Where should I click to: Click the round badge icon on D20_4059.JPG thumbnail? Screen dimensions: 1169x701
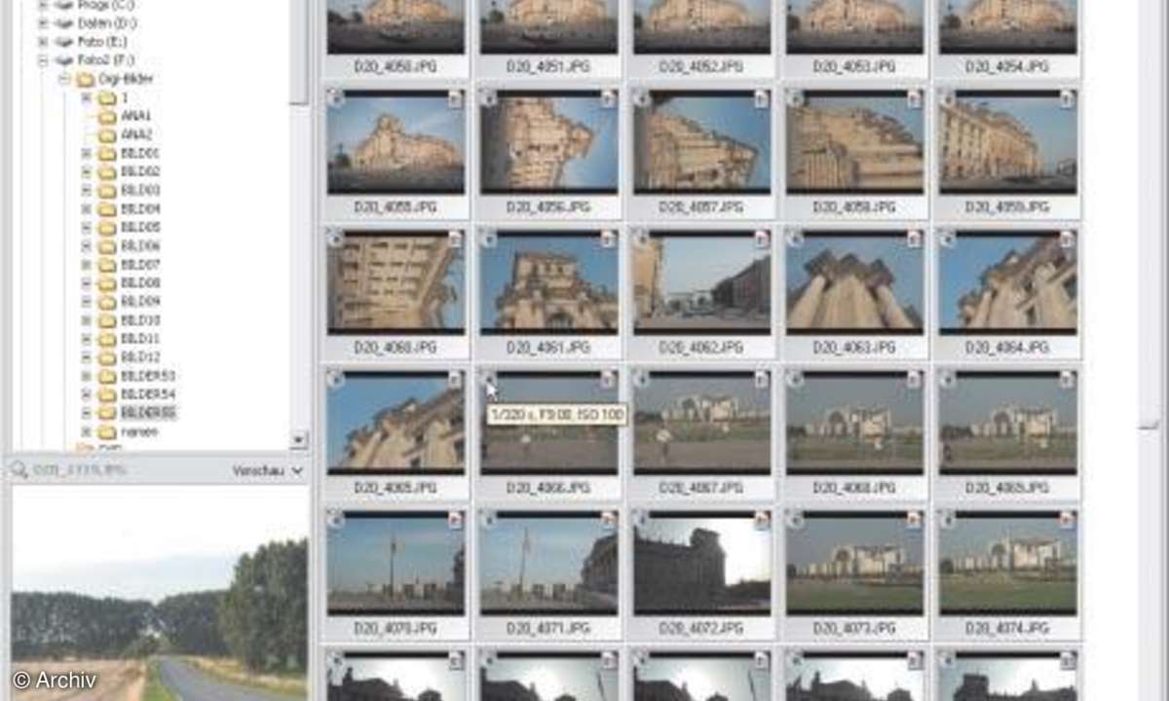click(x=948, y=98)
